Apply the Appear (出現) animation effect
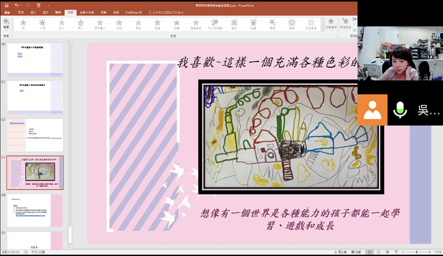Viewport: 443px width, 256px height. [x=42, y=25]
